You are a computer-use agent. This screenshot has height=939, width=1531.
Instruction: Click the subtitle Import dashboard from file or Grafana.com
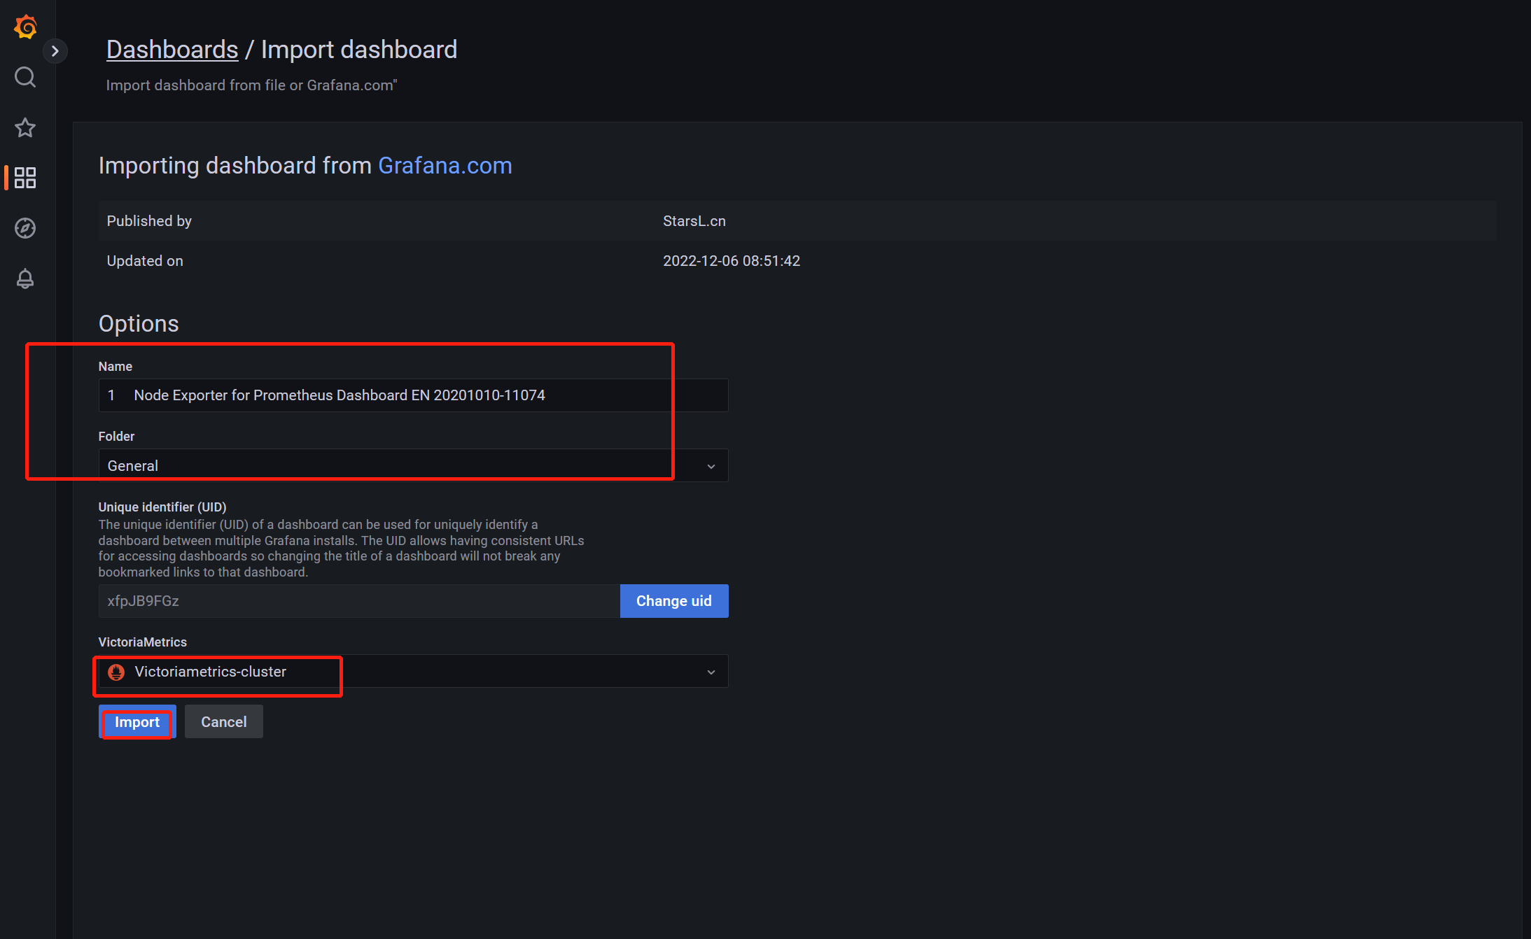pos(252,85)
